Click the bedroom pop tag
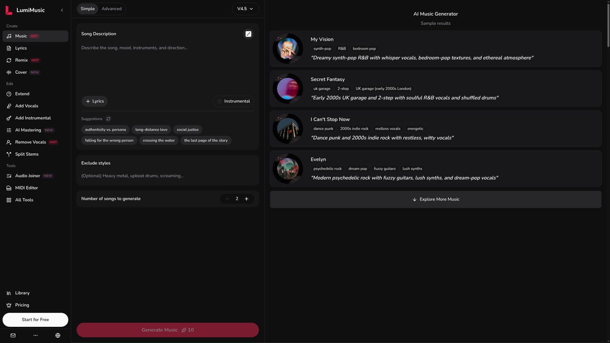Viewport: 610px width, 343px height. 364,49
